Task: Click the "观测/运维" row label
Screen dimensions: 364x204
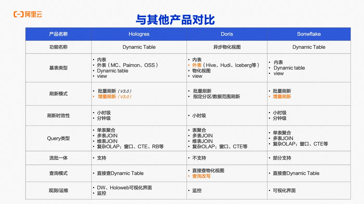Action: click(x=58, y=190)
